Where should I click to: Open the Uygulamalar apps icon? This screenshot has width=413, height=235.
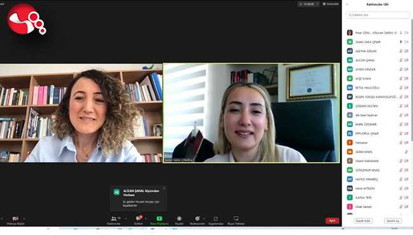click(216, 218)
